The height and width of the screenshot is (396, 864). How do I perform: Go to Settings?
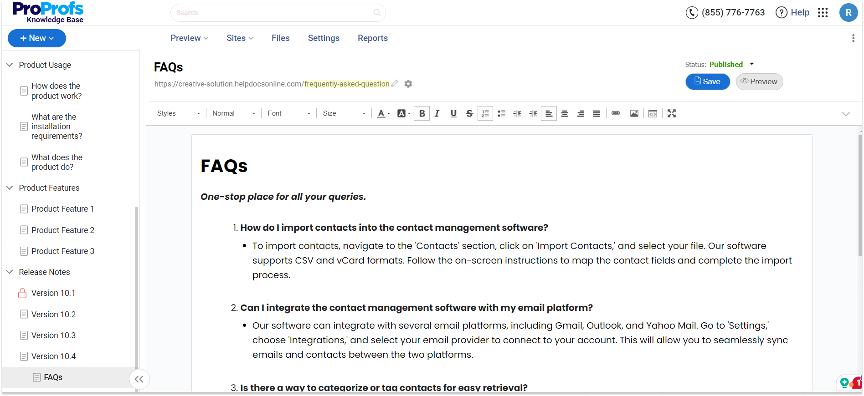[324, 38]
